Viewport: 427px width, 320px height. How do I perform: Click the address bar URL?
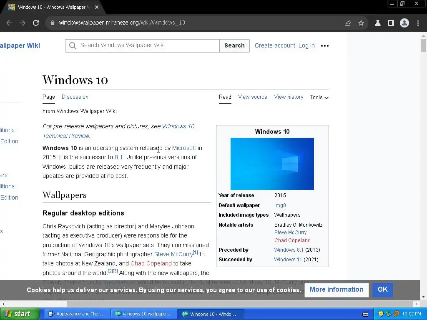click(122, 22)
